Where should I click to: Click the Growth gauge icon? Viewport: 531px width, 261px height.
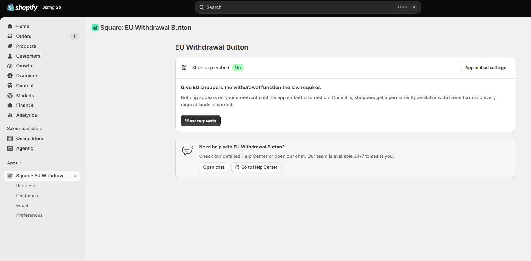coord(10,66)
